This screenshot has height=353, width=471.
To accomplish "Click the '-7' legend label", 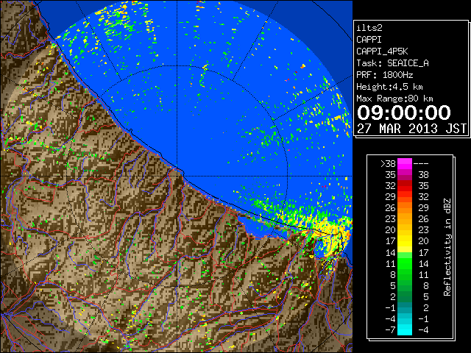I will 390,329.
